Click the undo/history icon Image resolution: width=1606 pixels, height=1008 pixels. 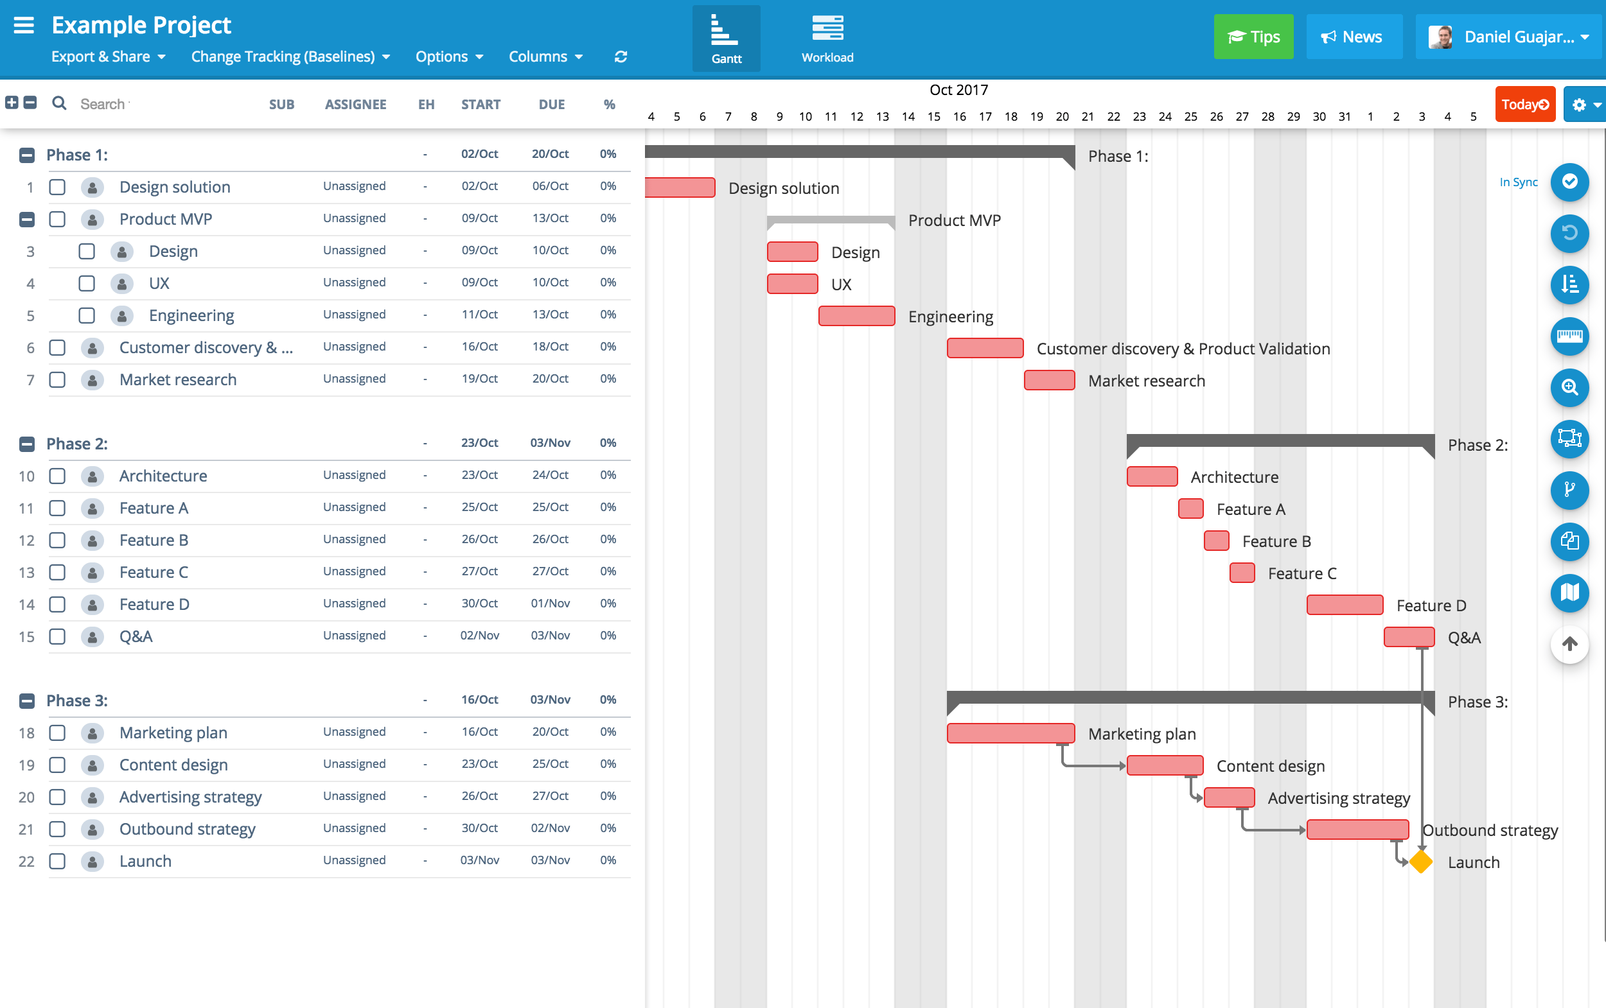click(1570, 234)
